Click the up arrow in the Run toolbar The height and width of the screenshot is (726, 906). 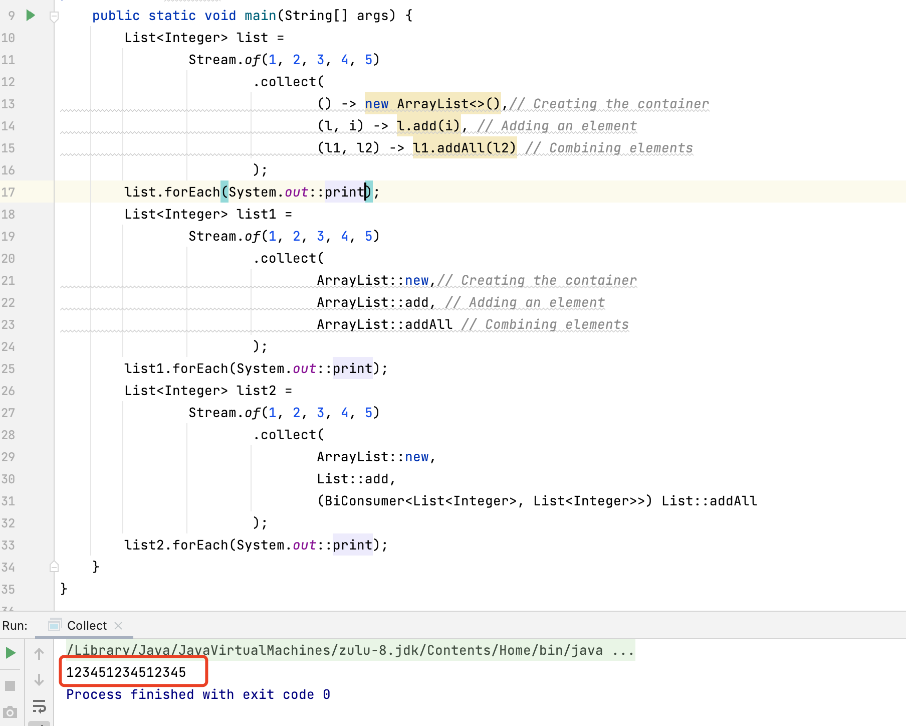tap(39, 653)
